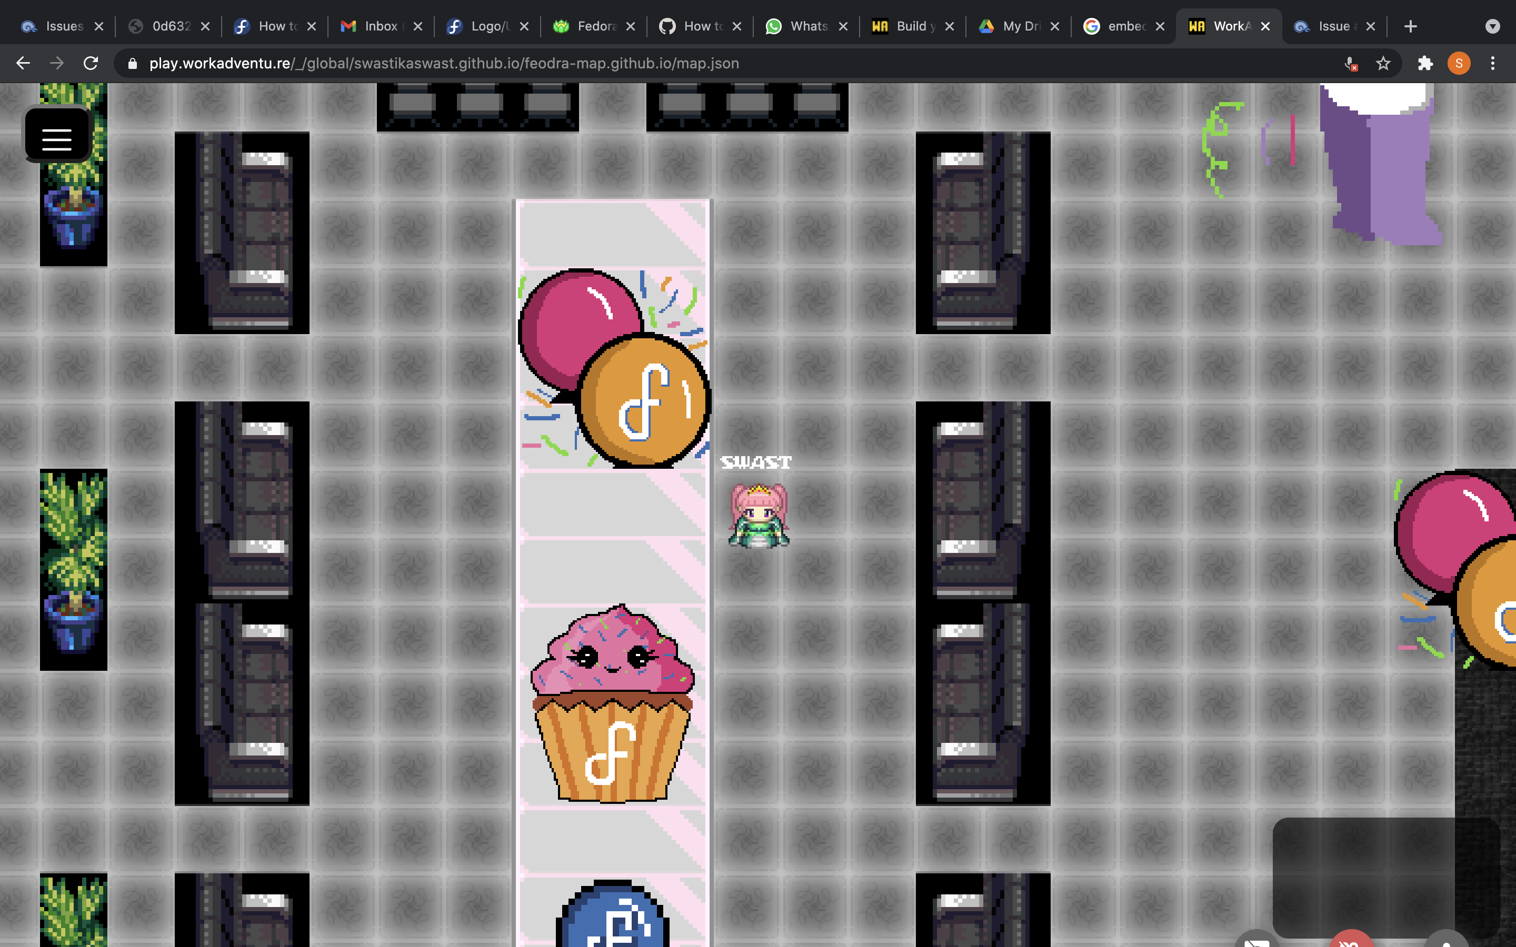Close the Gmail Inbox tab
Screen dimensions: 1516x947
418,26
